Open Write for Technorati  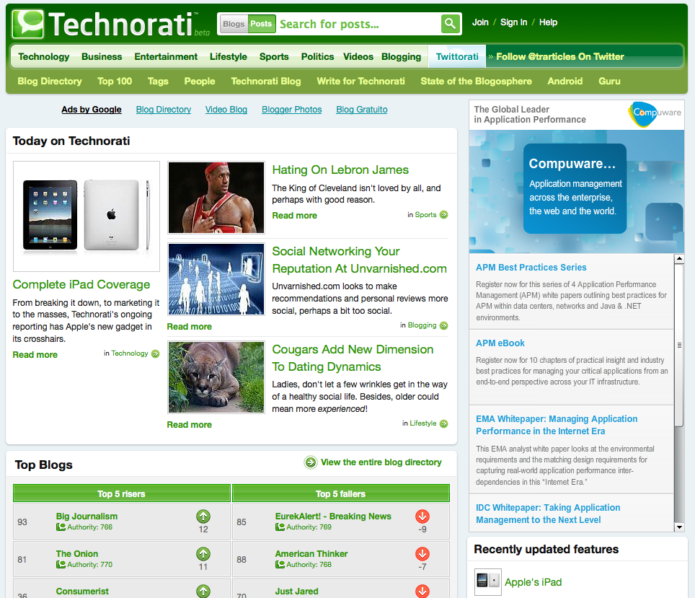(360, 82)
